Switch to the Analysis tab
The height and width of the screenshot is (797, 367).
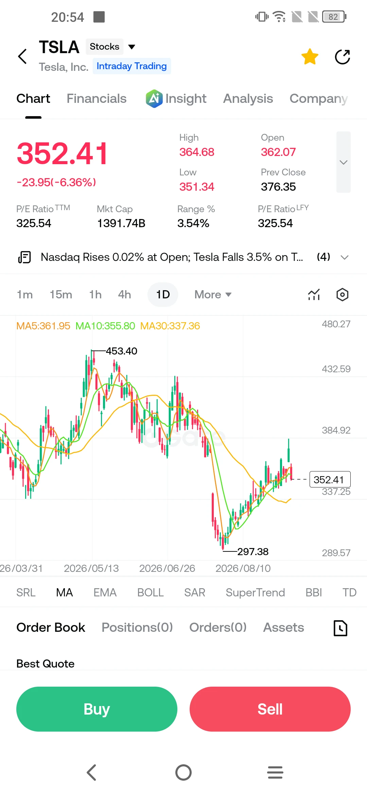tap(248, 98)
